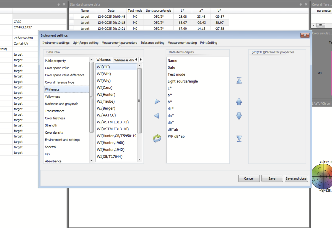
Task: Move selected data item up one
Action: click(x=239, y=102)
